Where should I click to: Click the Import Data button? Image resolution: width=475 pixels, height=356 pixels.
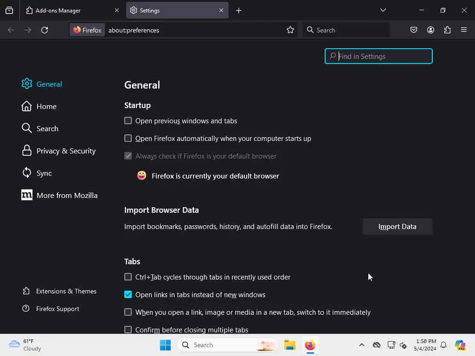click(x=398, y=226)
